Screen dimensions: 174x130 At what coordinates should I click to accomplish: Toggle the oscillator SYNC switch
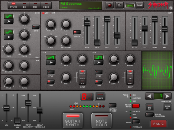click(36, 27)
